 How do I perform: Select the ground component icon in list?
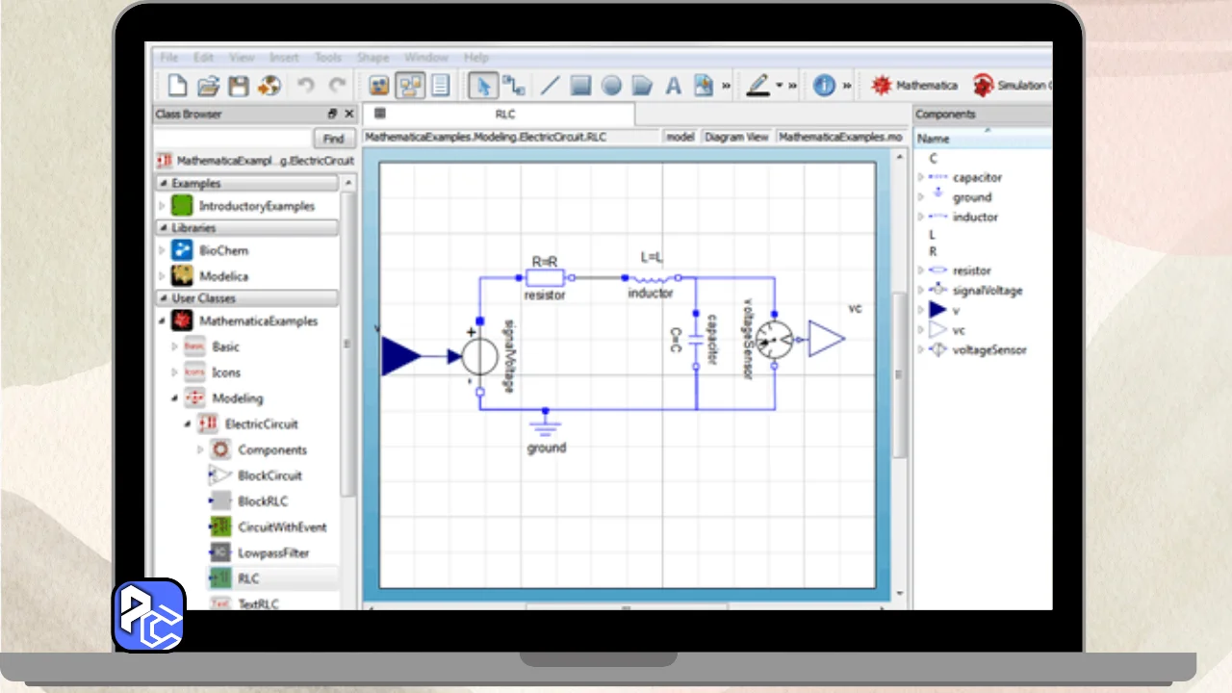pos(937,195)
